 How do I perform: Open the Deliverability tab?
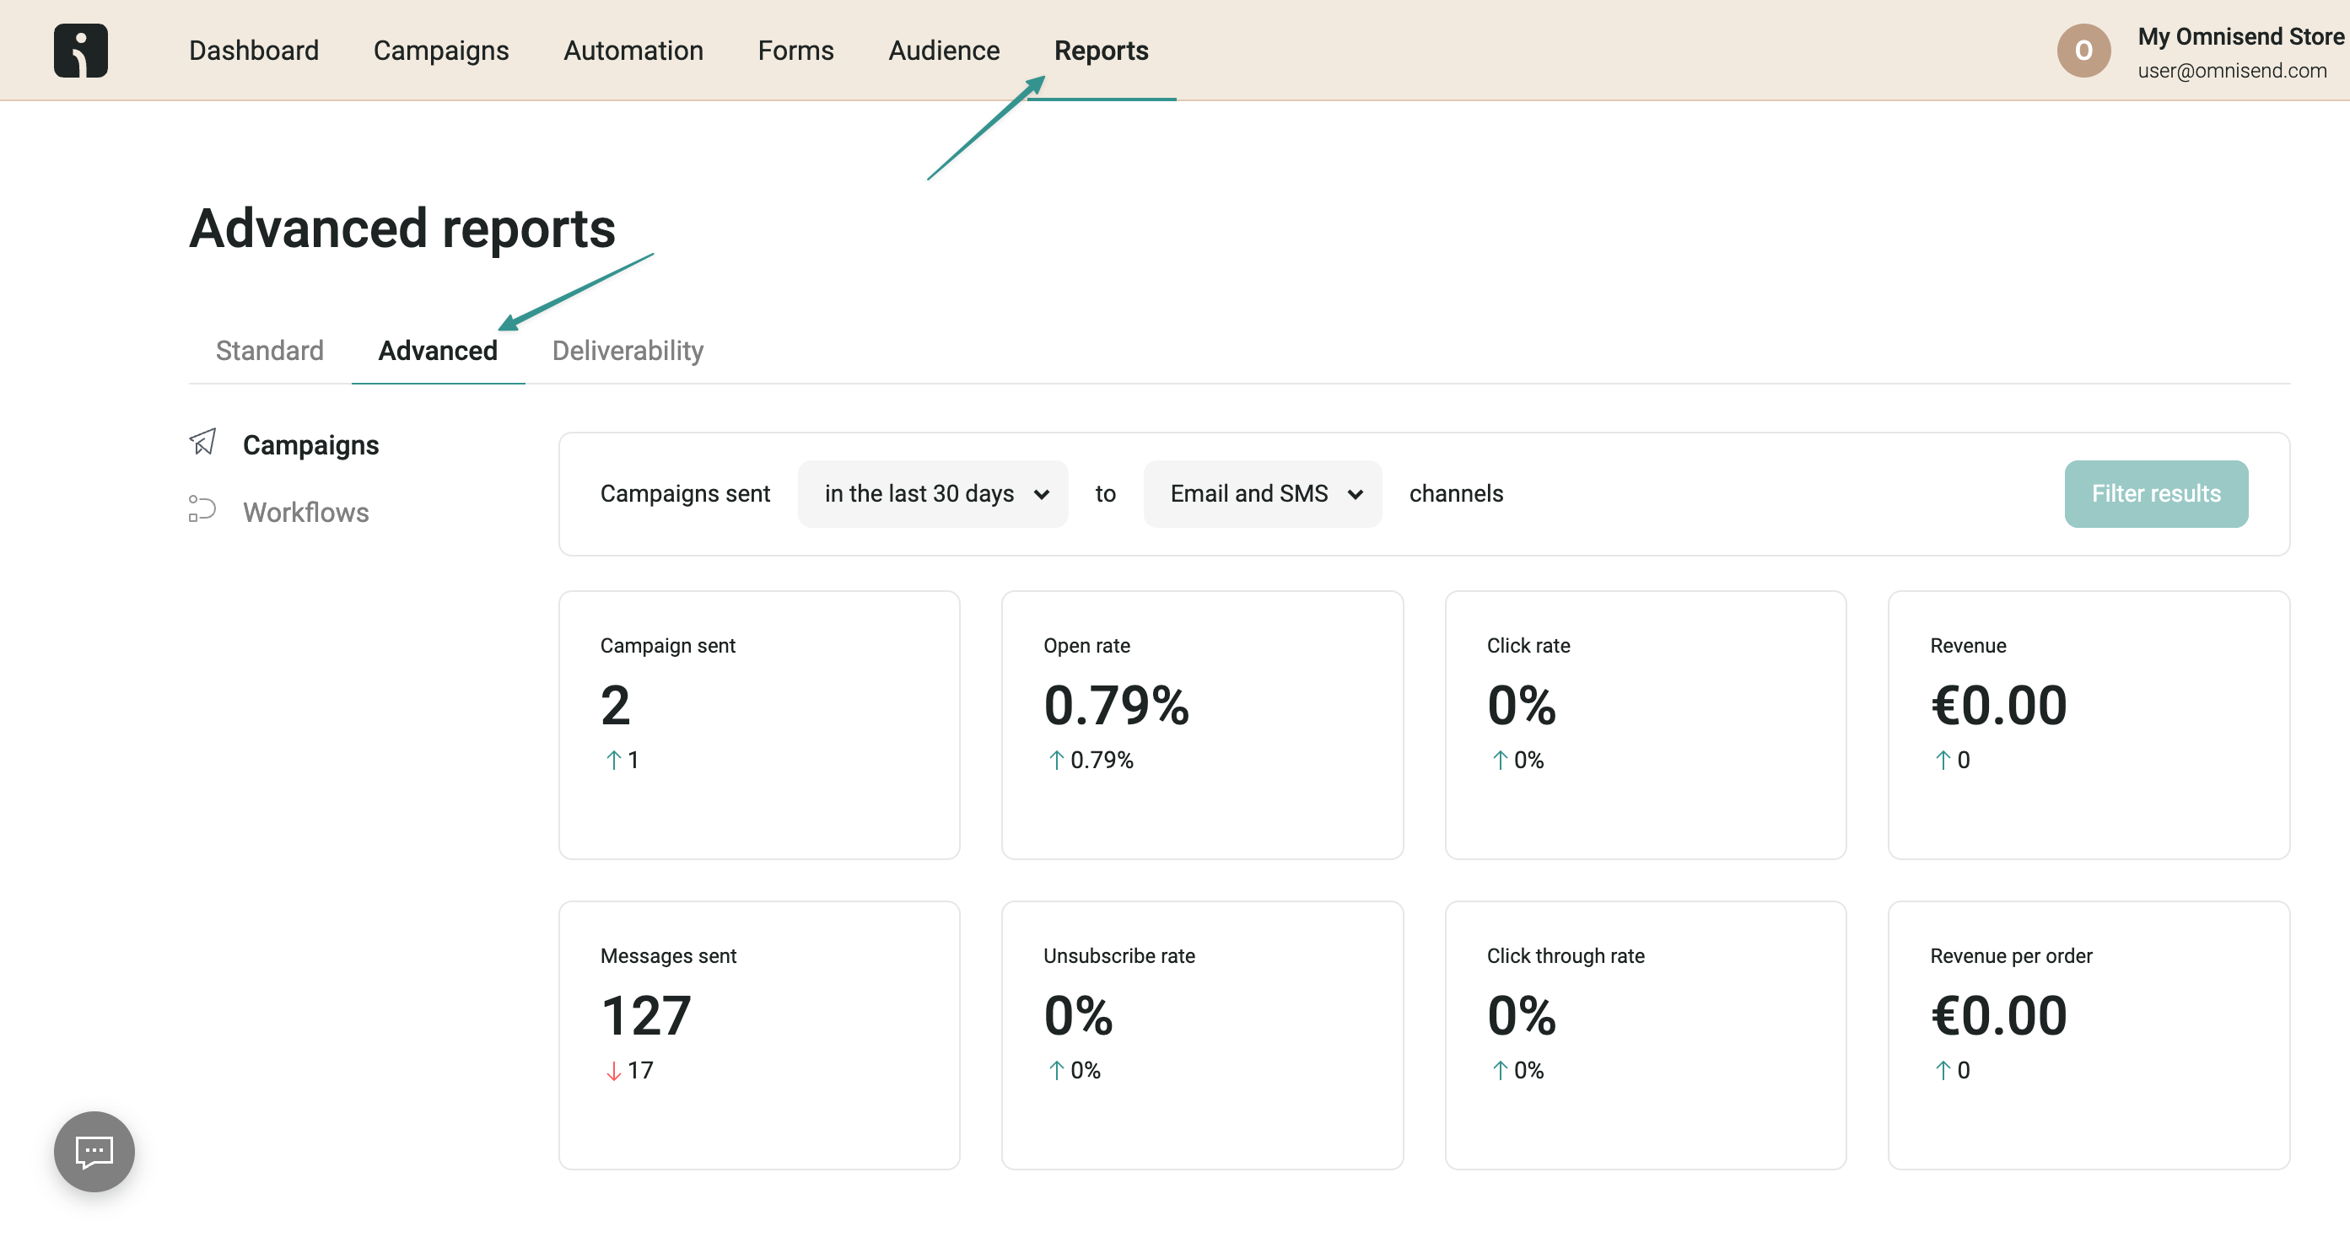coord(628,350)
